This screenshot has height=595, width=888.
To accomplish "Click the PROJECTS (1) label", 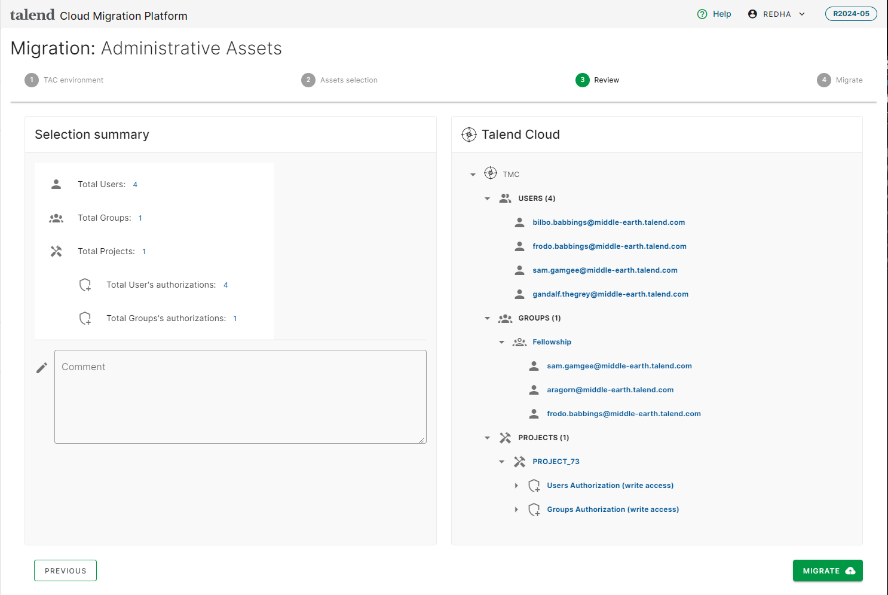I will click(x=544, y=438).
